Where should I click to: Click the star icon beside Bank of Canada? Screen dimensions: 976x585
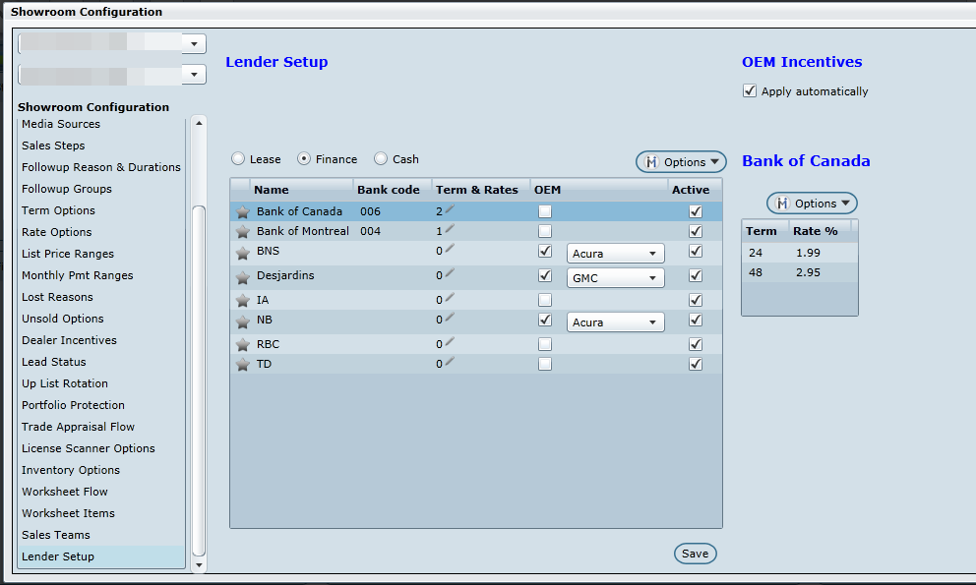pyautogui.click(x=242, y=211)
